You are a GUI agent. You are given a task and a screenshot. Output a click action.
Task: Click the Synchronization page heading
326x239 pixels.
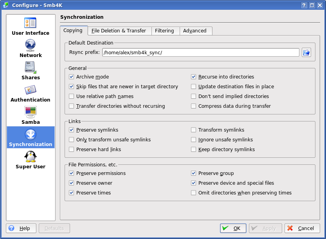82,17
